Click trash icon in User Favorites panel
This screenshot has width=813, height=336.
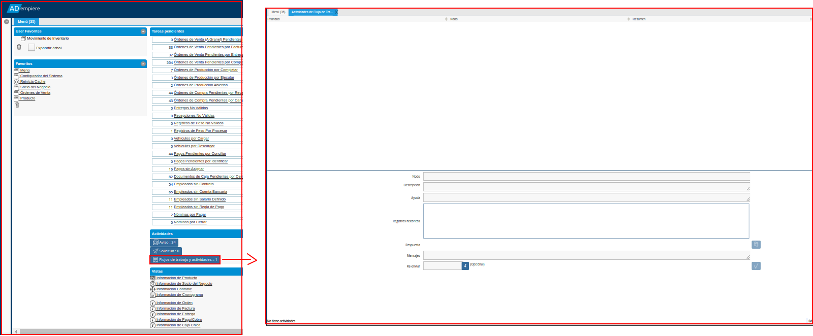click(x=19, y=47)
